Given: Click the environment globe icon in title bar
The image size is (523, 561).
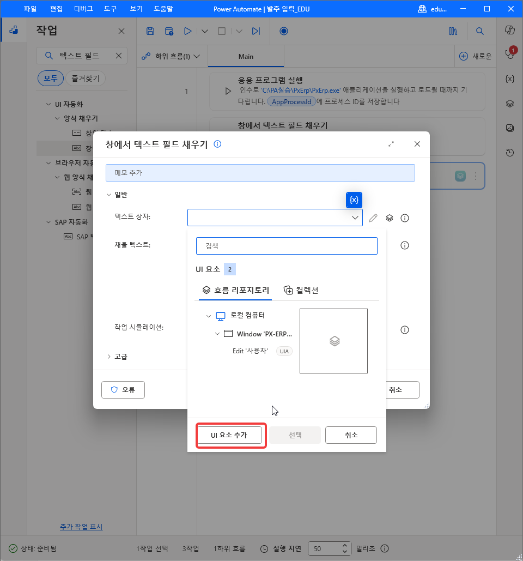Looking at the screenshot, I should [422, 9].
